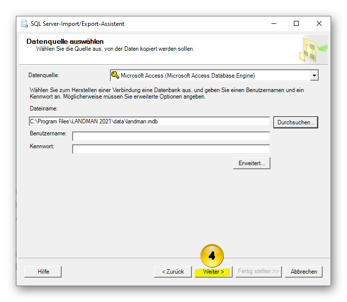Click the Fertig stellen >> button
The image size is (347, 302).
click(x=258, y=272)
